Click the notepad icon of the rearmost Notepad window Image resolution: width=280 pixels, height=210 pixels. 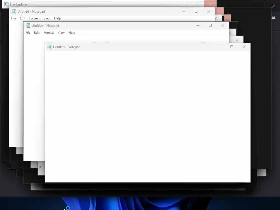point(14,11)
